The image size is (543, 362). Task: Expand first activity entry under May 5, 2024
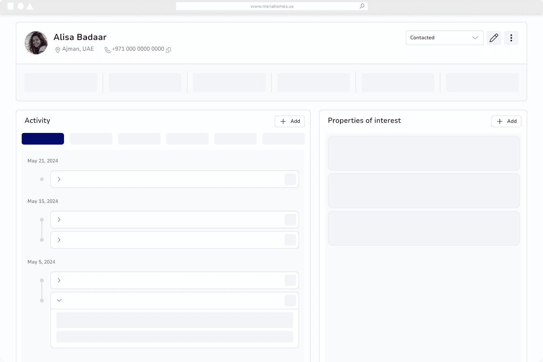(59, 280)
